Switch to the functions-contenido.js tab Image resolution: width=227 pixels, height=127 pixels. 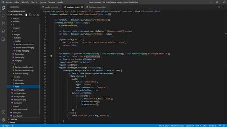[97, 7]
